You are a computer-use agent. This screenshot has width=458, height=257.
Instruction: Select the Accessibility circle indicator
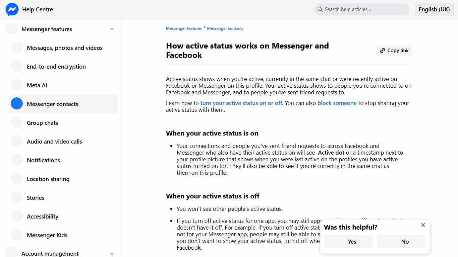pyautogui.click(x=17, y=216)
